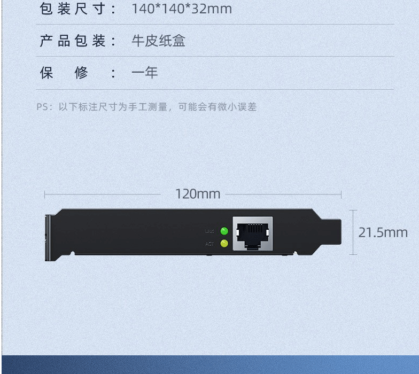Image resolution: width=419 pixels, height=374 pixels.
Task: Select the 一年 warranty value
Action: click(144, 73)
